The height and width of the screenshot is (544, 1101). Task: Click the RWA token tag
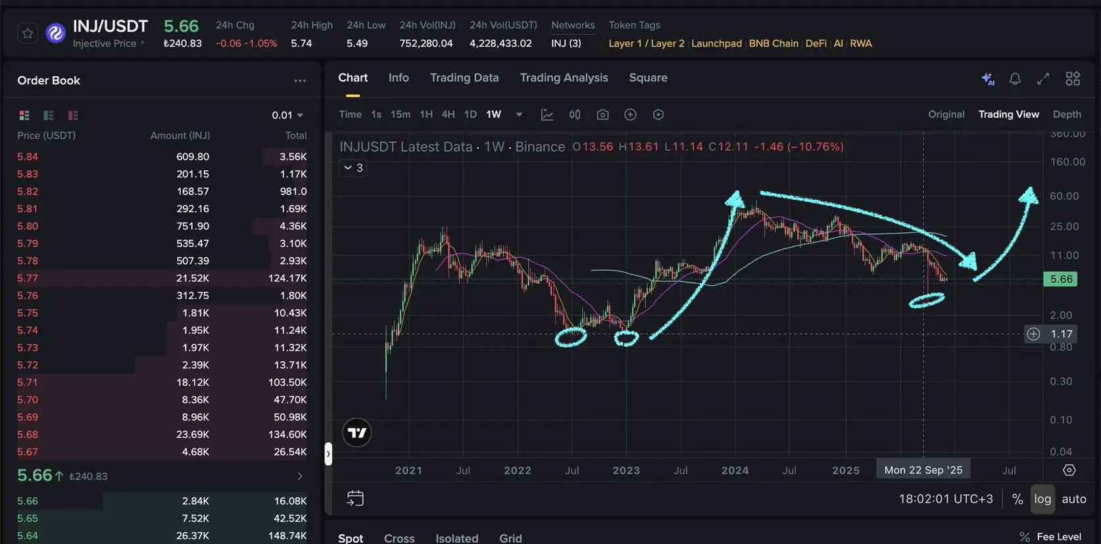coord(861,43)
